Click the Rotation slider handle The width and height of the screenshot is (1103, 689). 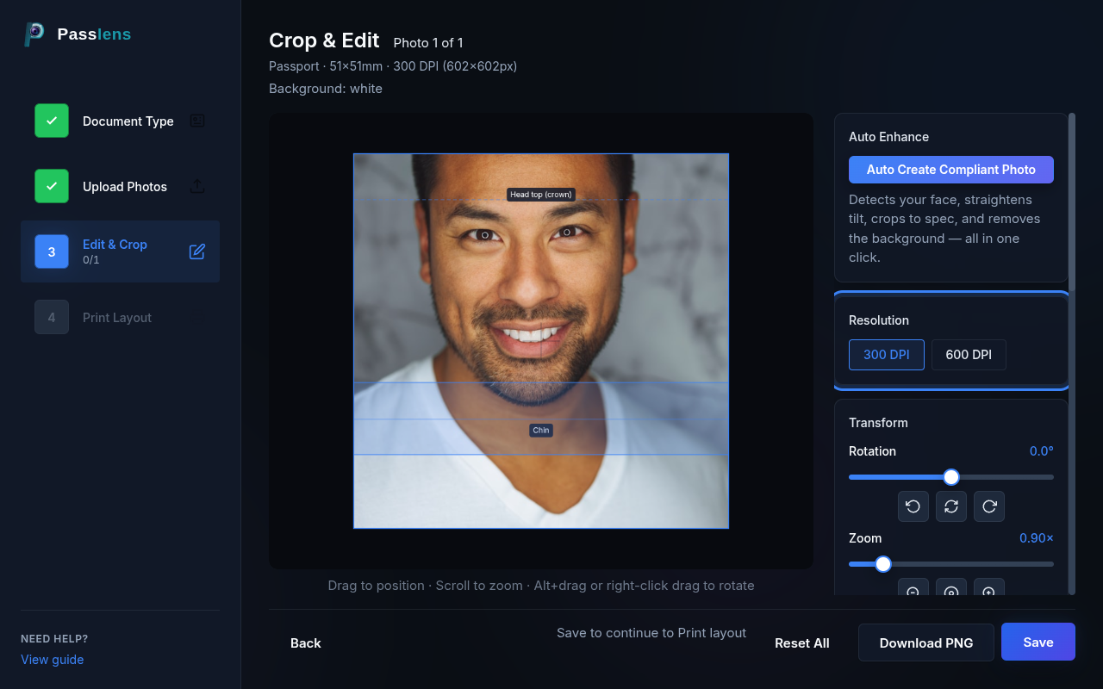point(951,477)
